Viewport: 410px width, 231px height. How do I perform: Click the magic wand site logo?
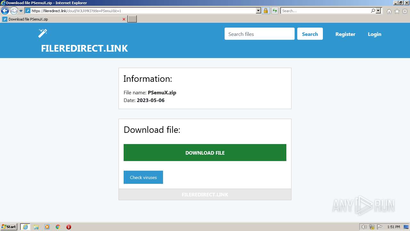[43, 33]
